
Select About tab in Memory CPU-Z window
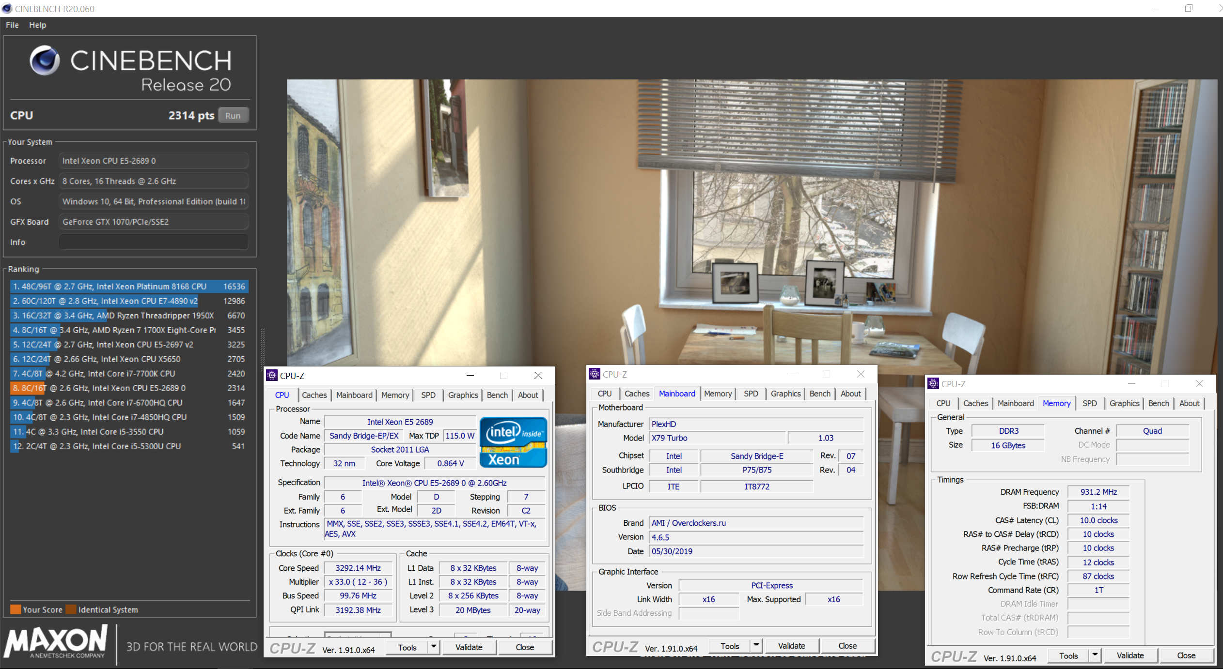[x=1189, y=403]
